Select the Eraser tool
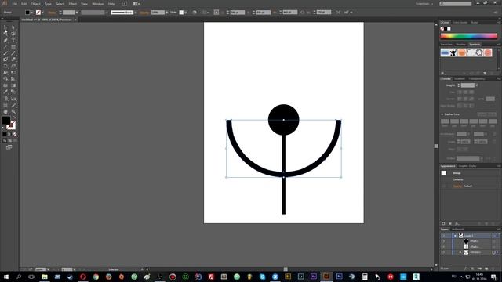 (13, 60)
